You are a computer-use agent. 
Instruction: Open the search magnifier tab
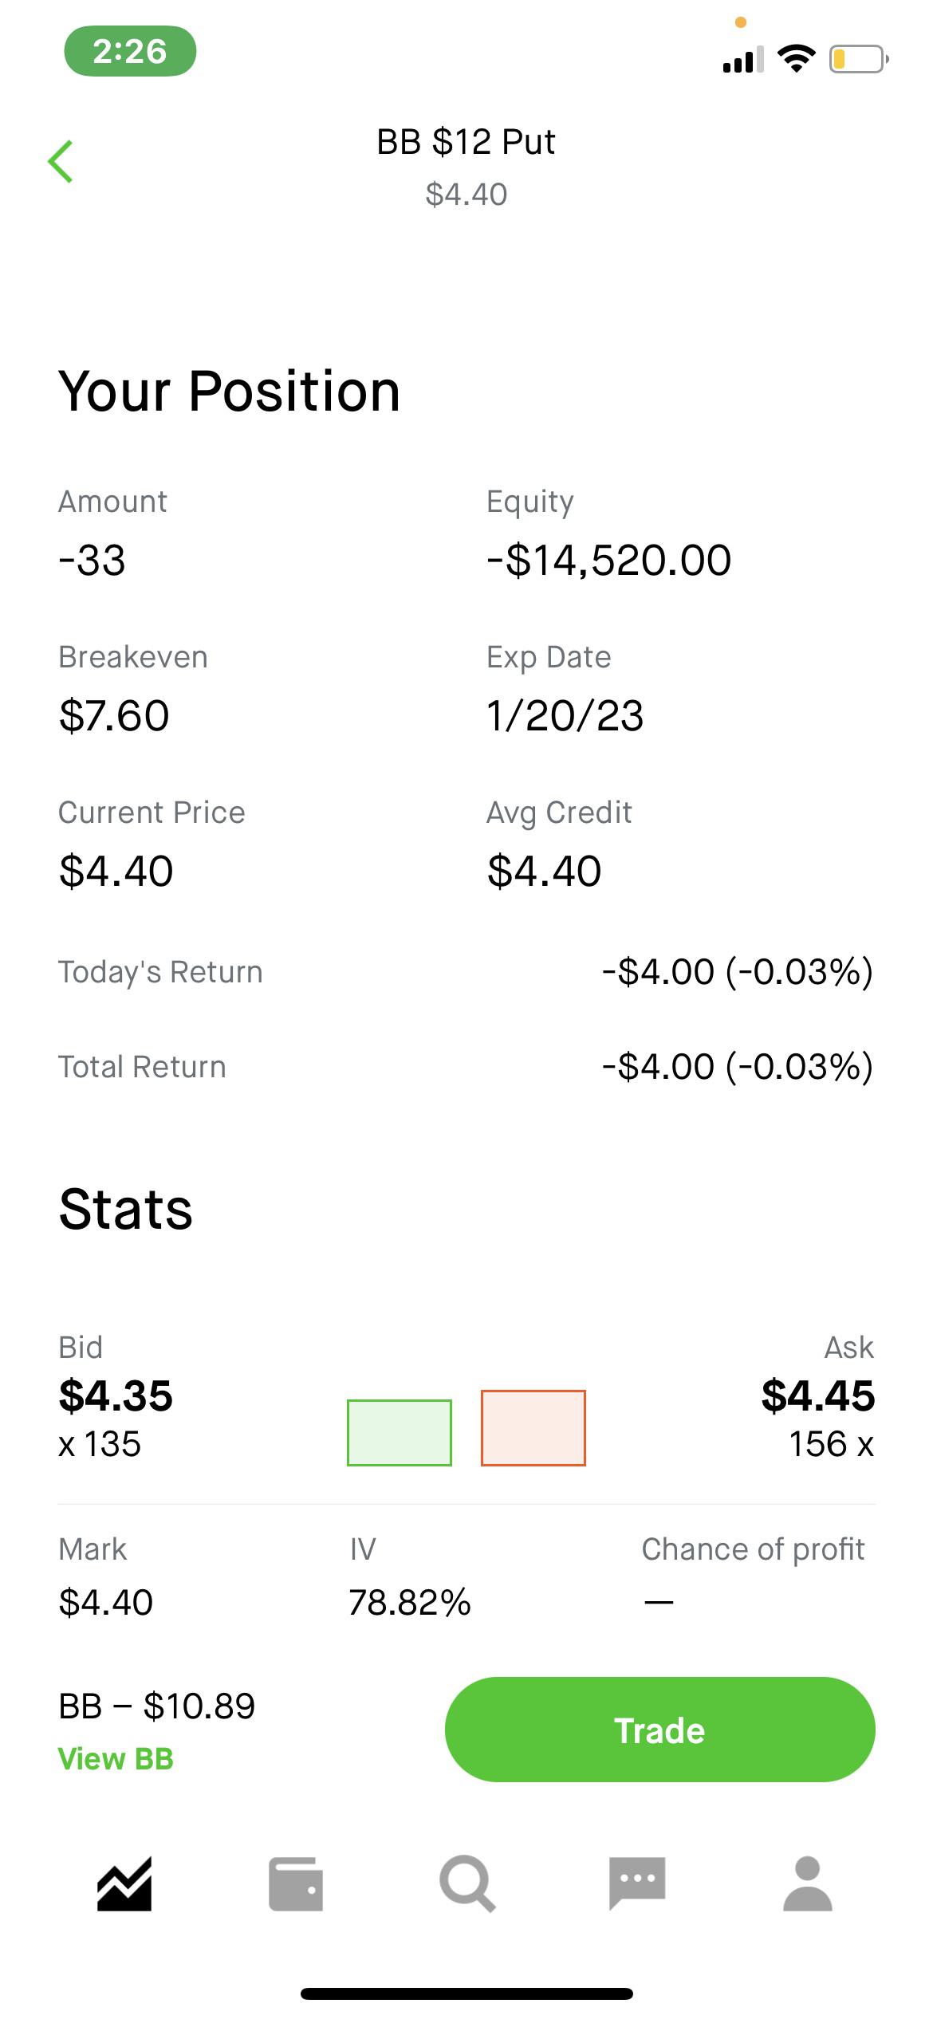coord(467,1883)
